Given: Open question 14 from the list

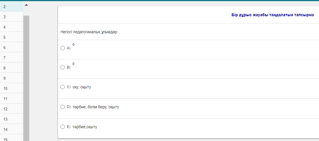Looking at the screenshot, I should [11, 129].
